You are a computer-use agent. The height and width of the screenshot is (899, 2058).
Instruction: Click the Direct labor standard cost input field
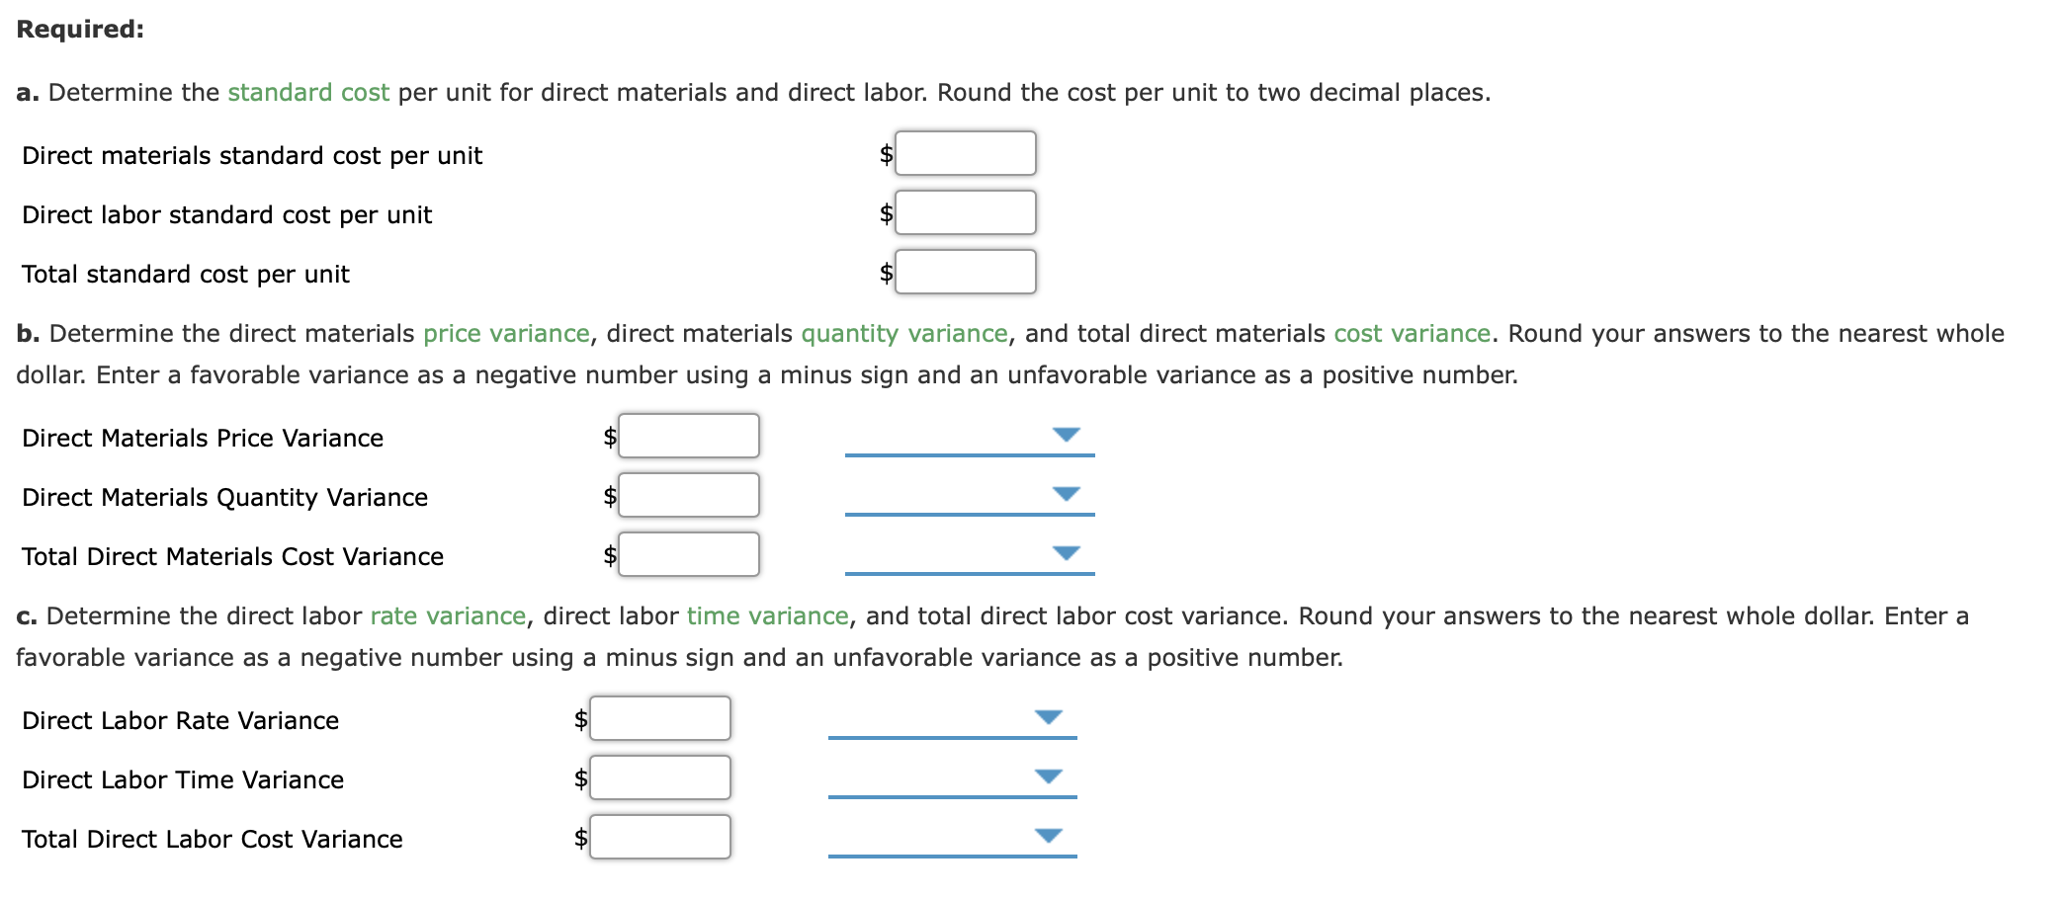[964, 212]
